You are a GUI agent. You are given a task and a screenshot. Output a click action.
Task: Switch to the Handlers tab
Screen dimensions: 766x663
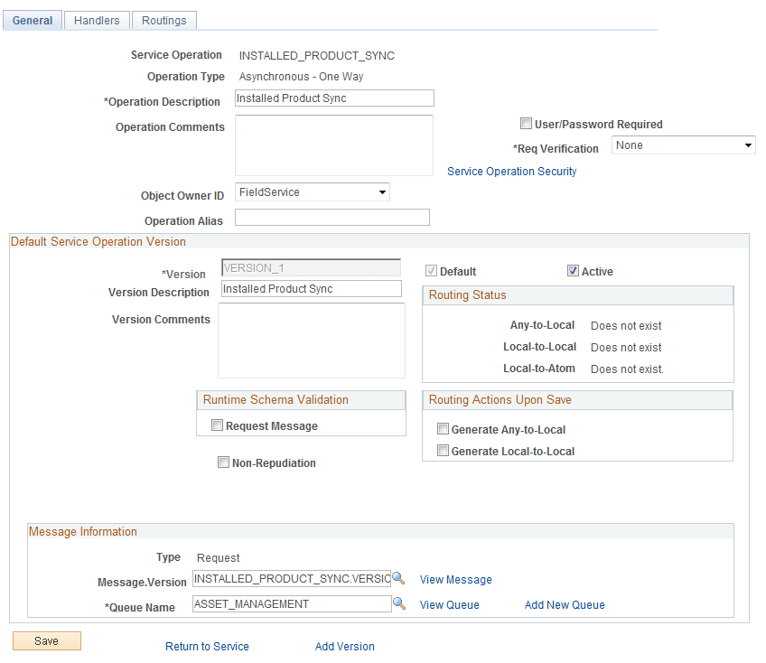tap(96, 20)
